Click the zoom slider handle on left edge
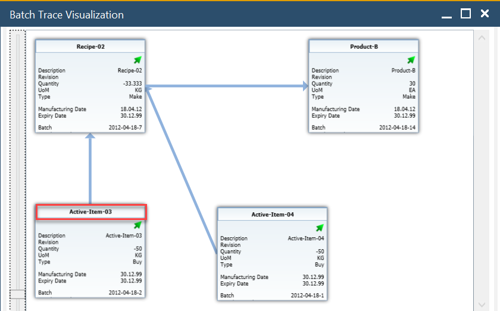The image size is (500, 311). (18, 294)
